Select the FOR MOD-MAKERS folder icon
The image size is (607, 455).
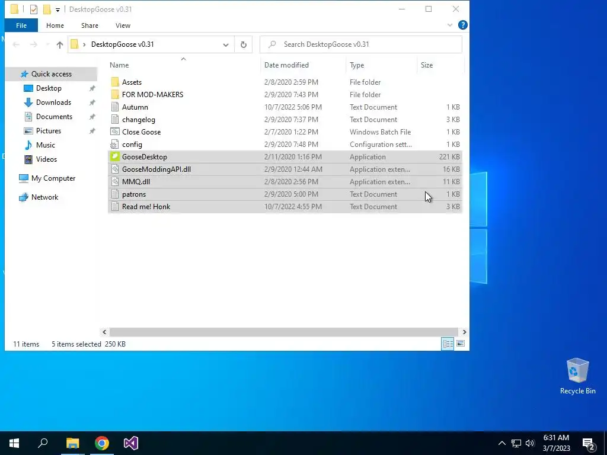tap(115, 94)
